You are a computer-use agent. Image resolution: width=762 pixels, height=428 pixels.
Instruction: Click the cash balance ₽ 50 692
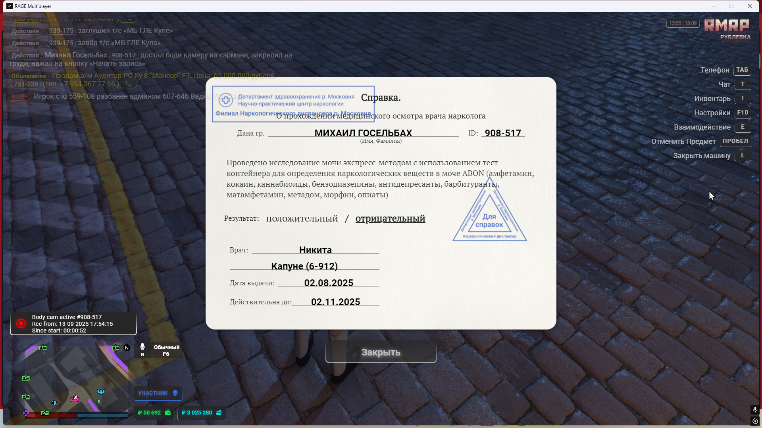tap(149, 413)
